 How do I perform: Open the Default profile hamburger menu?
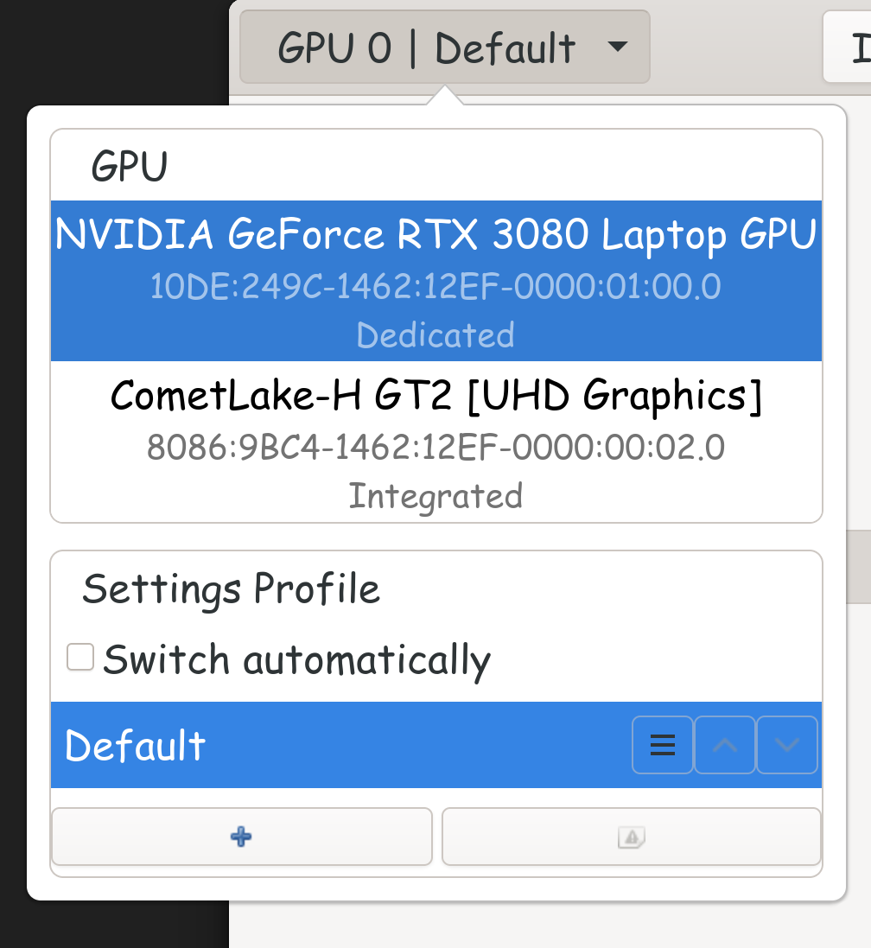pyautogui.click(x=662, y=745)
